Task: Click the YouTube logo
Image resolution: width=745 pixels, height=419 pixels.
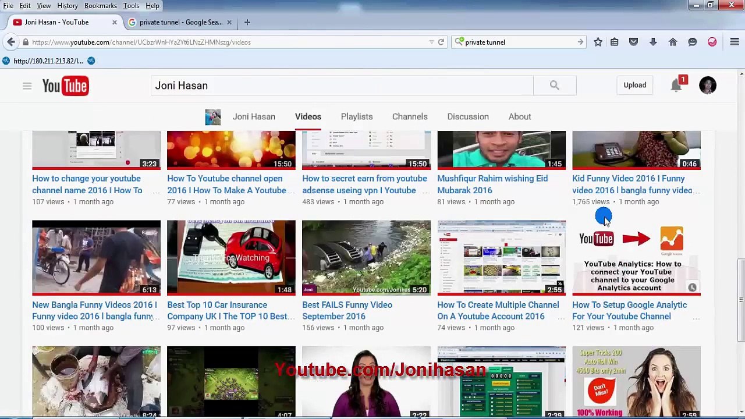Action: coord(65,86)
